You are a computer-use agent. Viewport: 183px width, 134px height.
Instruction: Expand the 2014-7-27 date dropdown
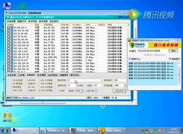coord(81,91)
